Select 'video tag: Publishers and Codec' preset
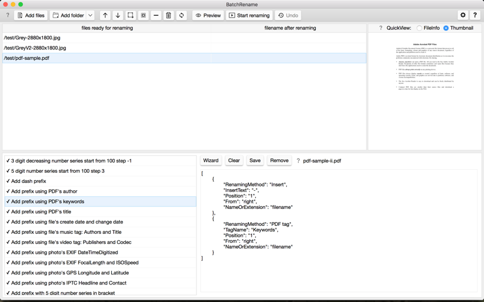This screenshot has height=302, width=484. click(100, 242)
